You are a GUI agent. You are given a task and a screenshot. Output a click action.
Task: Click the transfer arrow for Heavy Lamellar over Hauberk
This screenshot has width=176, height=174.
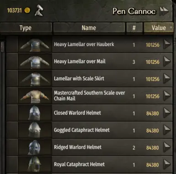(x=167, y=44)
